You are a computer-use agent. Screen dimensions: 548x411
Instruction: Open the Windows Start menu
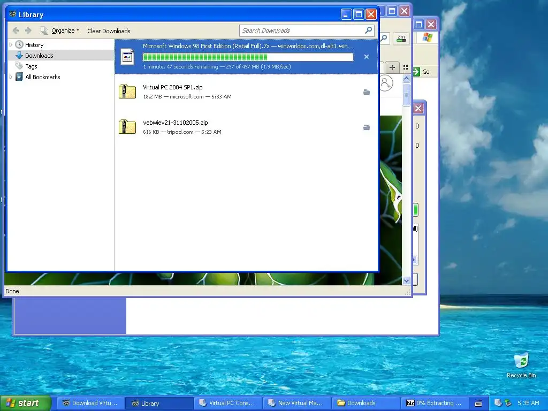click(x=25, y=403)
